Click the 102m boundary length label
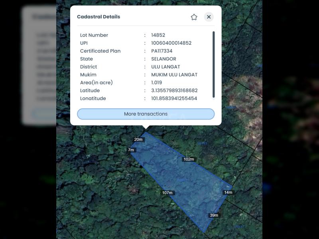Image resolution: width=319 pixels, height=239 pixels. (189, 159)
